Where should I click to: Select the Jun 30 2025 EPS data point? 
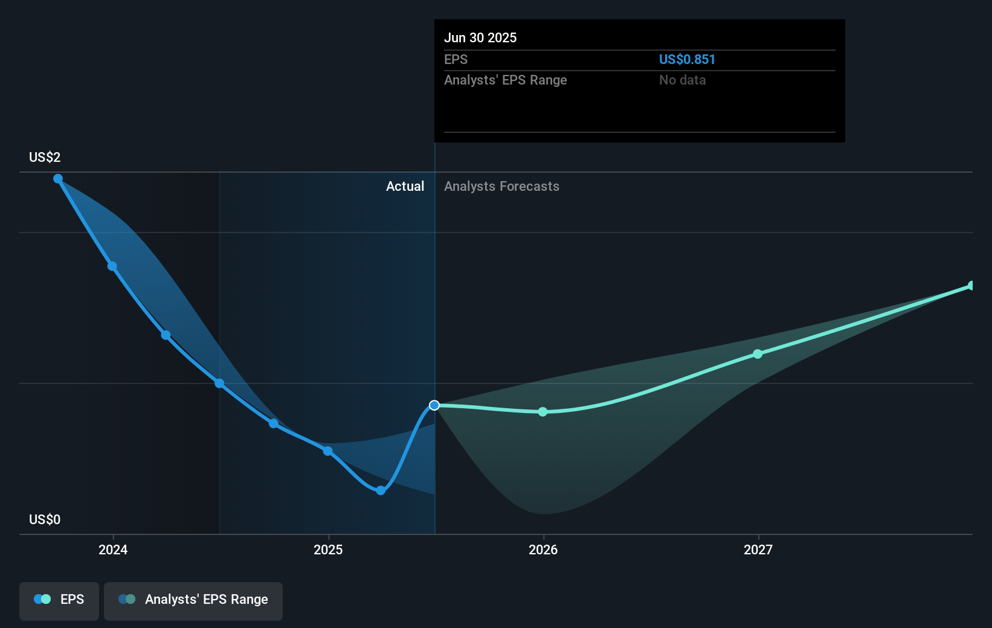(x=434, y=405)
